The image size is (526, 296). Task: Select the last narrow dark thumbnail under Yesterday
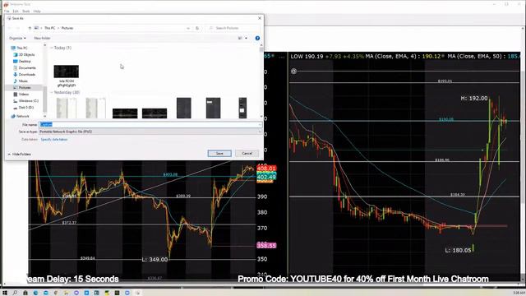pos(242,108)
